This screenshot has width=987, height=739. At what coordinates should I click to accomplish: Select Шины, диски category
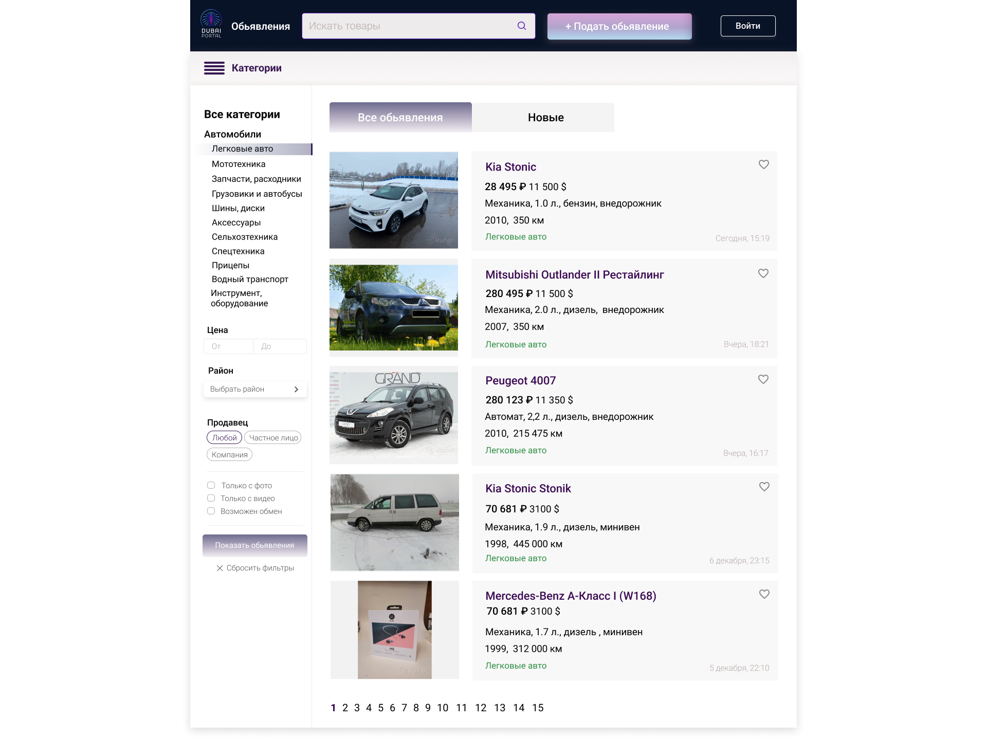click(x=238, y=208)
